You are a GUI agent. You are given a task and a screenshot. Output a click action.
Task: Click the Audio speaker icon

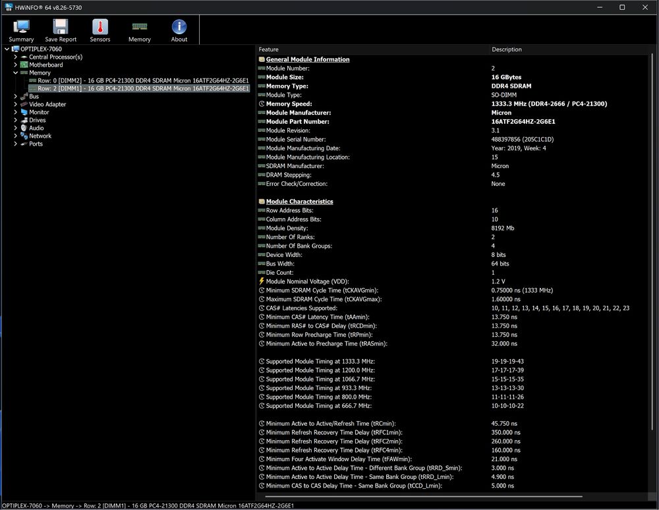24,128
